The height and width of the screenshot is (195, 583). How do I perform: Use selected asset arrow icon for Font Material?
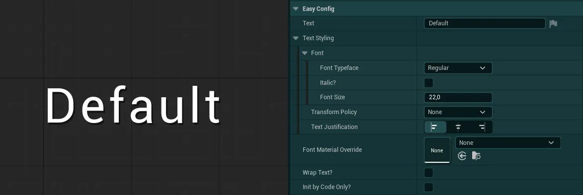pos(462,156)
